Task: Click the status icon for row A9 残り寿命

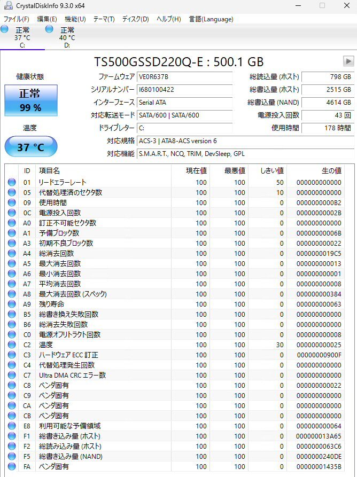Action: click(12, 304)
